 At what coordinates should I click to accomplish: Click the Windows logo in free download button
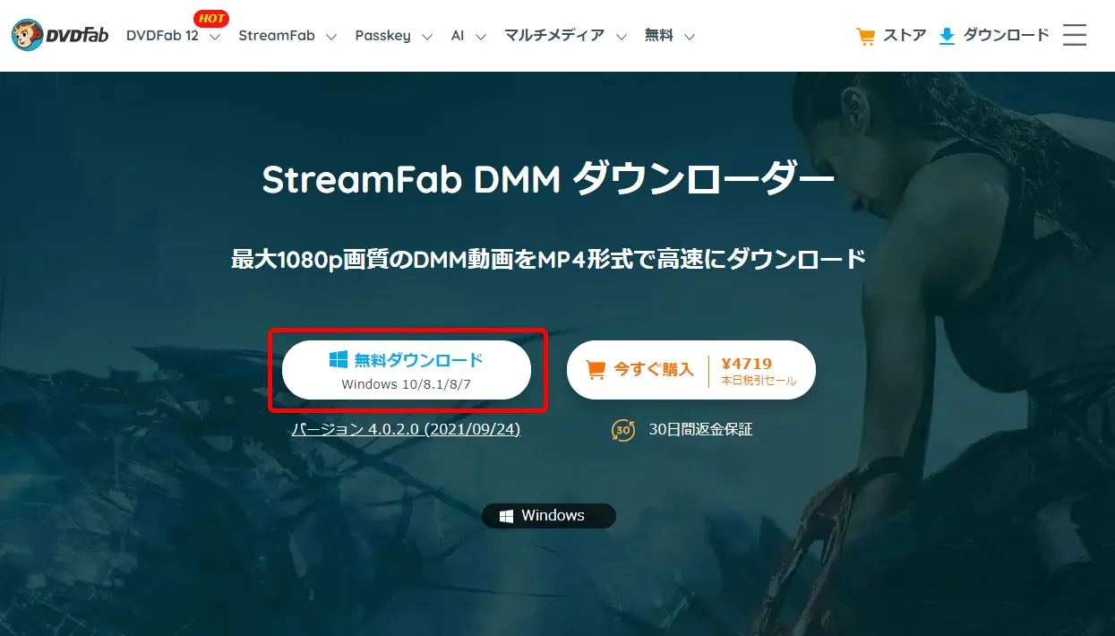tap(339, 360)
